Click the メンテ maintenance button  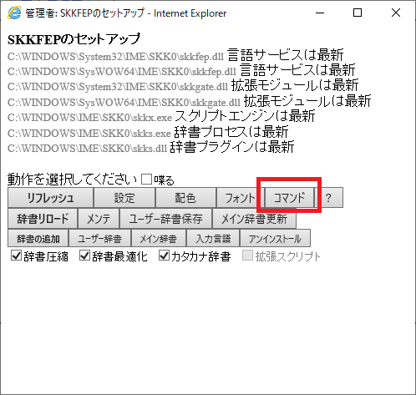[x=99, y=219]
